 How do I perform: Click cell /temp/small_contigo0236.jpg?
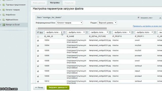point(100,81)
